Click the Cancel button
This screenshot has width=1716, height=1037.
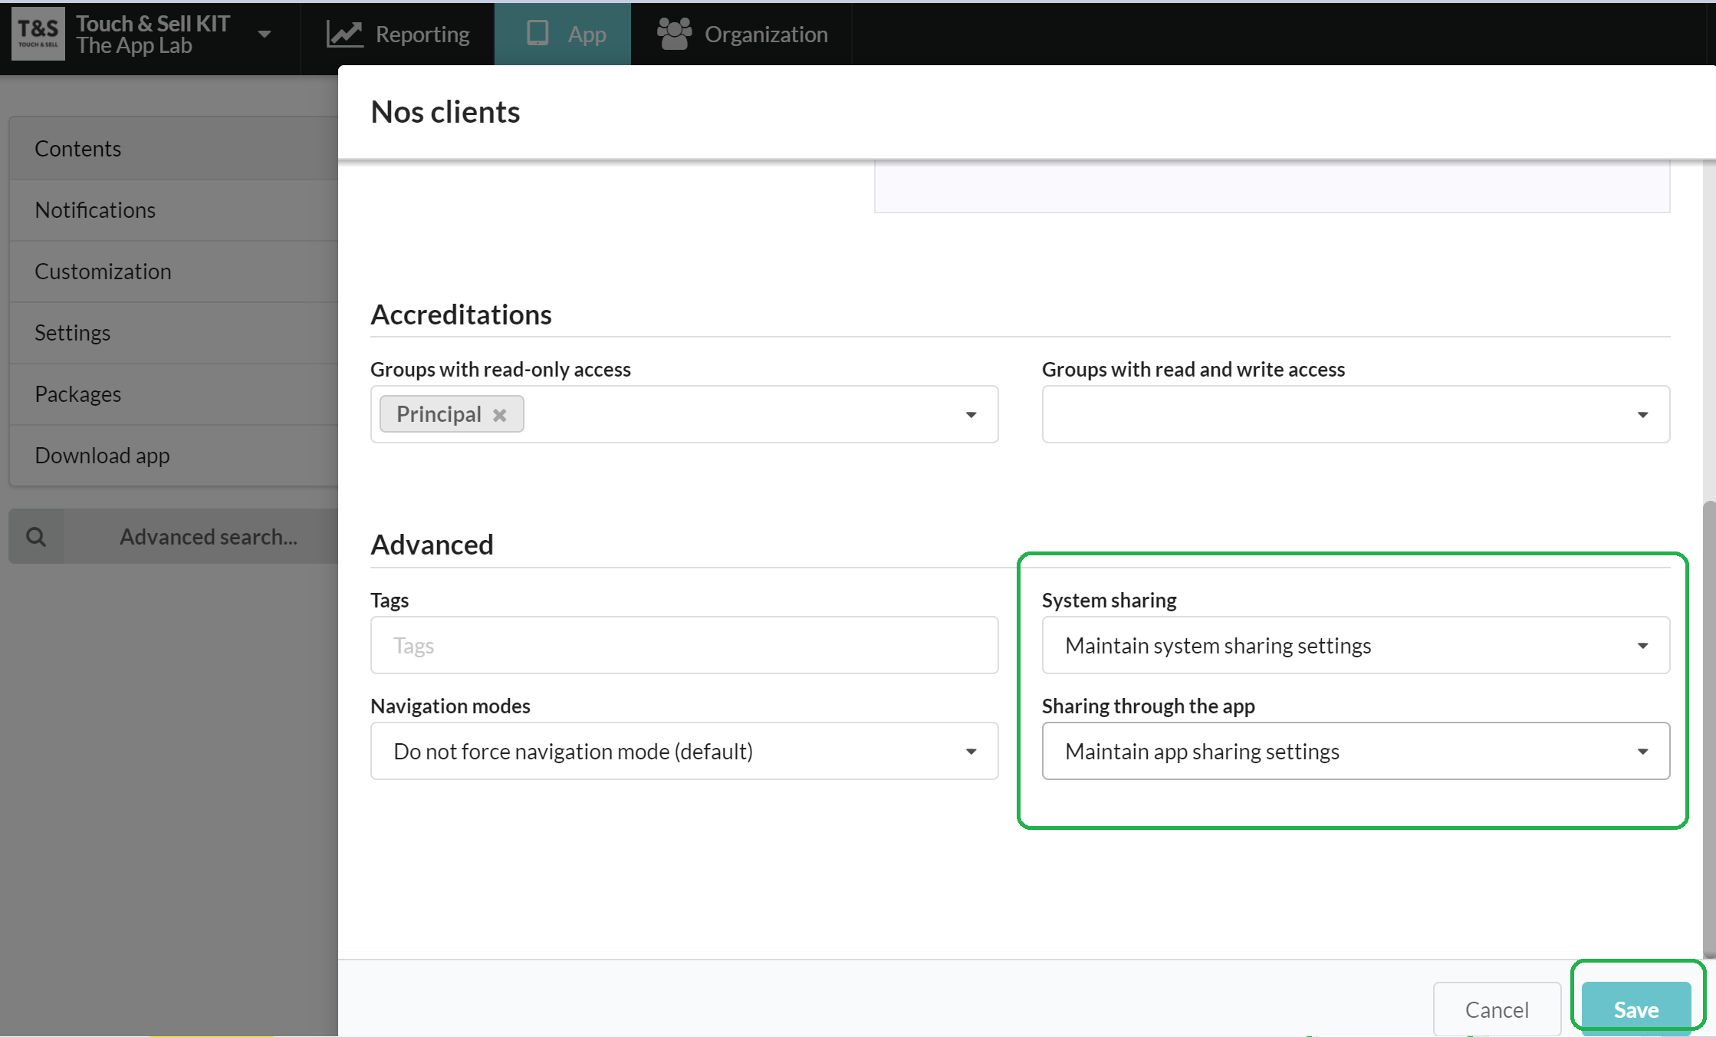pyautogui.click(x=1497, y=1009)
